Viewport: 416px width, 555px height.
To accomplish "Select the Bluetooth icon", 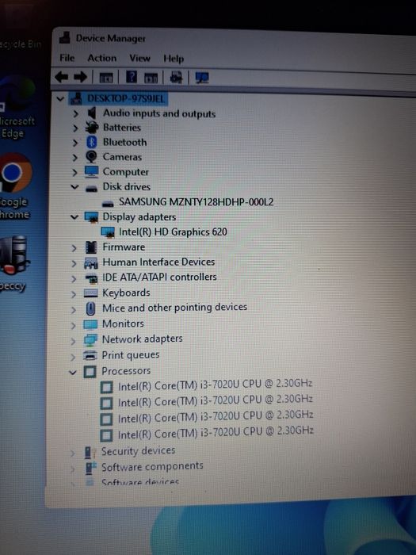I will [x=92, y=142].
